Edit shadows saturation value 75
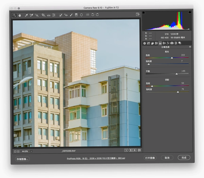204x178 pixels. 183,89
